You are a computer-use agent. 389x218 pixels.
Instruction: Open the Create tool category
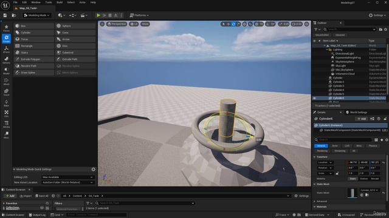coord(6,39)
